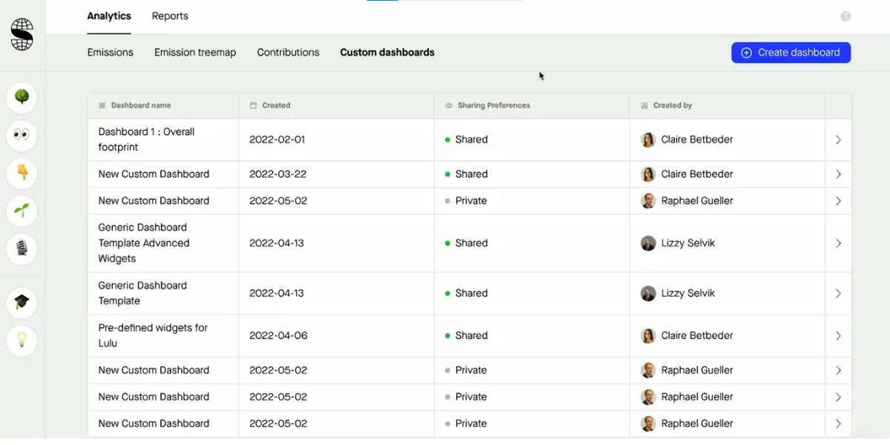Click Lizzy Selvik avatar on Advanced Widgets row
The width and height of the screenshot is (890, 445).
648,243
